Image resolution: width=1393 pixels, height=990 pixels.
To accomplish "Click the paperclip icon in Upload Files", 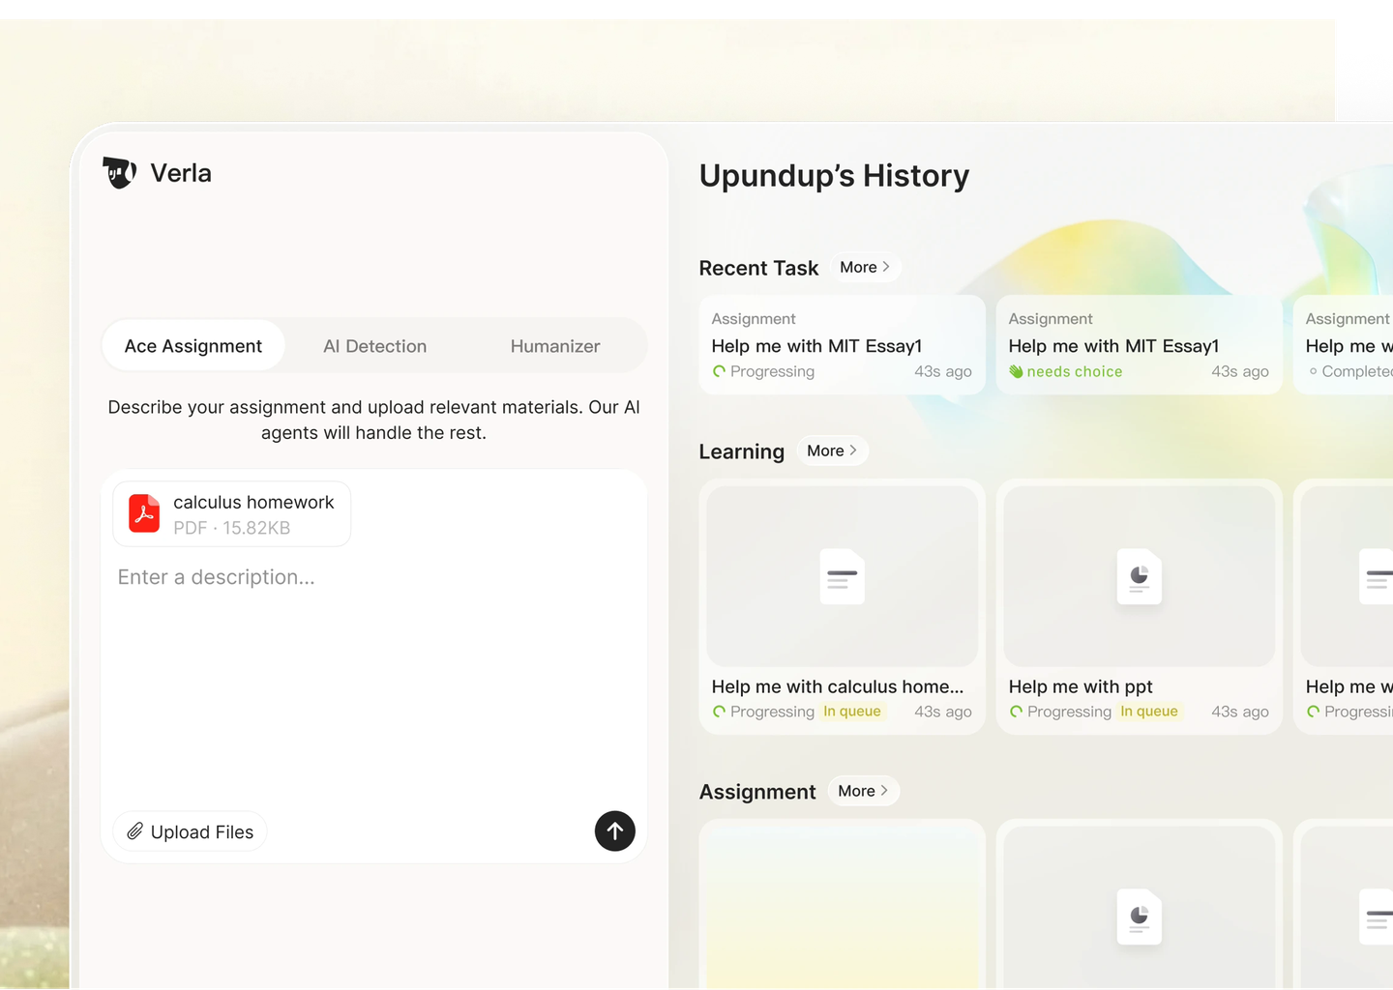I will 135,831.
